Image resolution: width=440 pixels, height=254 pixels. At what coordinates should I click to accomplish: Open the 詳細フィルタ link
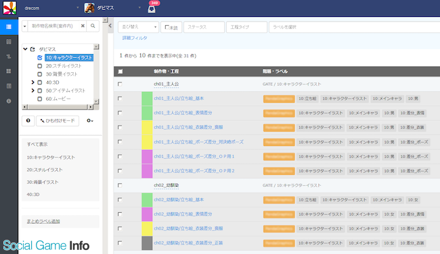click(135, 38)
